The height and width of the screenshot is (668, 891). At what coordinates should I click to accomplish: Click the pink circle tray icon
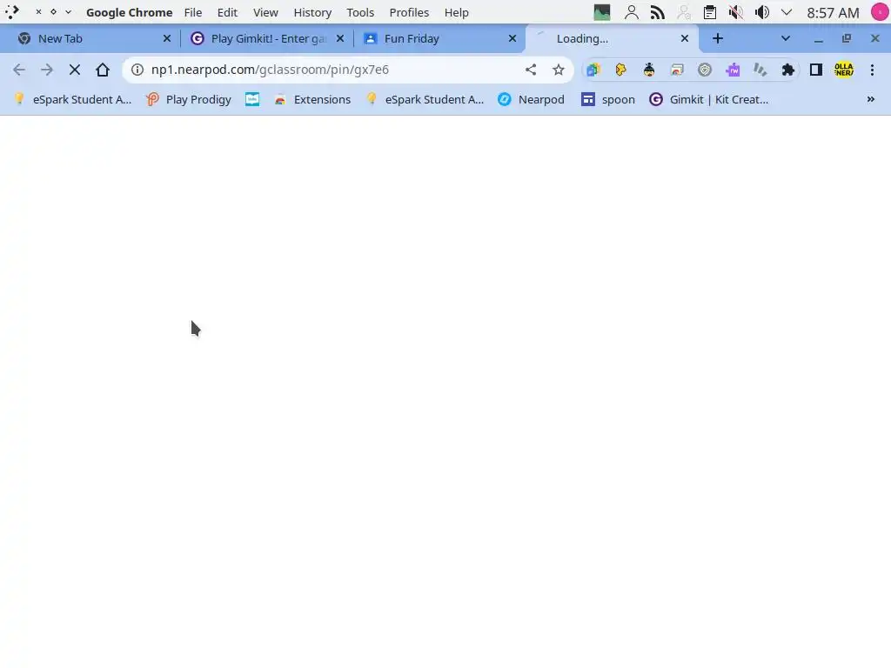click(x=880, y=12)
